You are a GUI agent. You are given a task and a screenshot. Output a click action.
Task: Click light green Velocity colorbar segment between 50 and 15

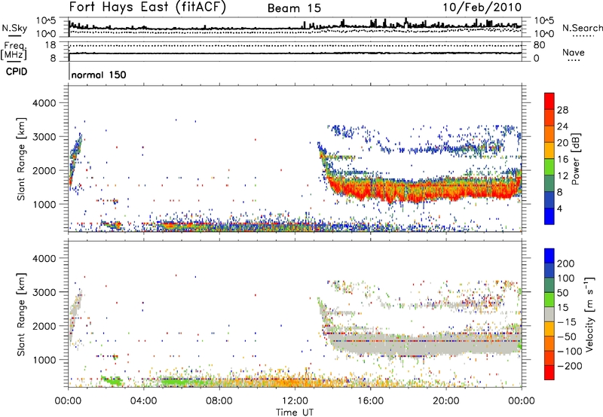point(549,300)
